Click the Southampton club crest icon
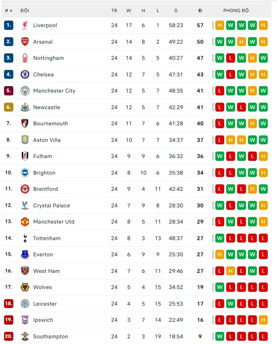277x344 pixels. pyautogui.click(x=25, y=336)
